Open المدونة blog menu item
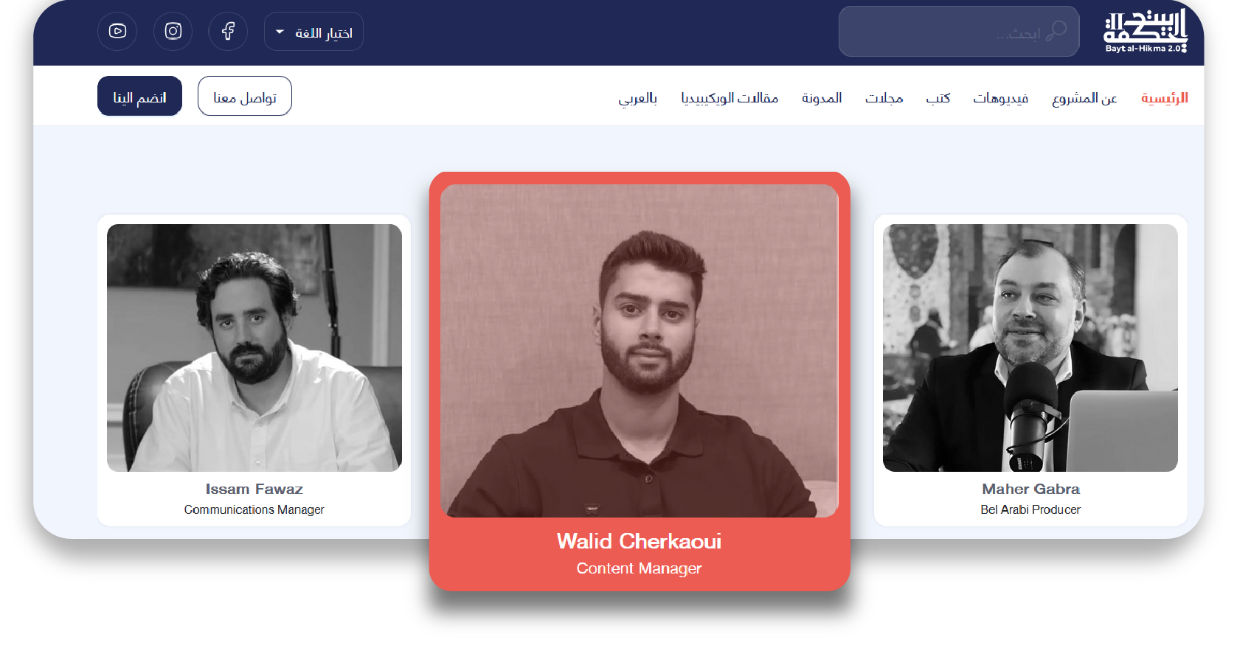1237x648 pixels. (822, 98)
